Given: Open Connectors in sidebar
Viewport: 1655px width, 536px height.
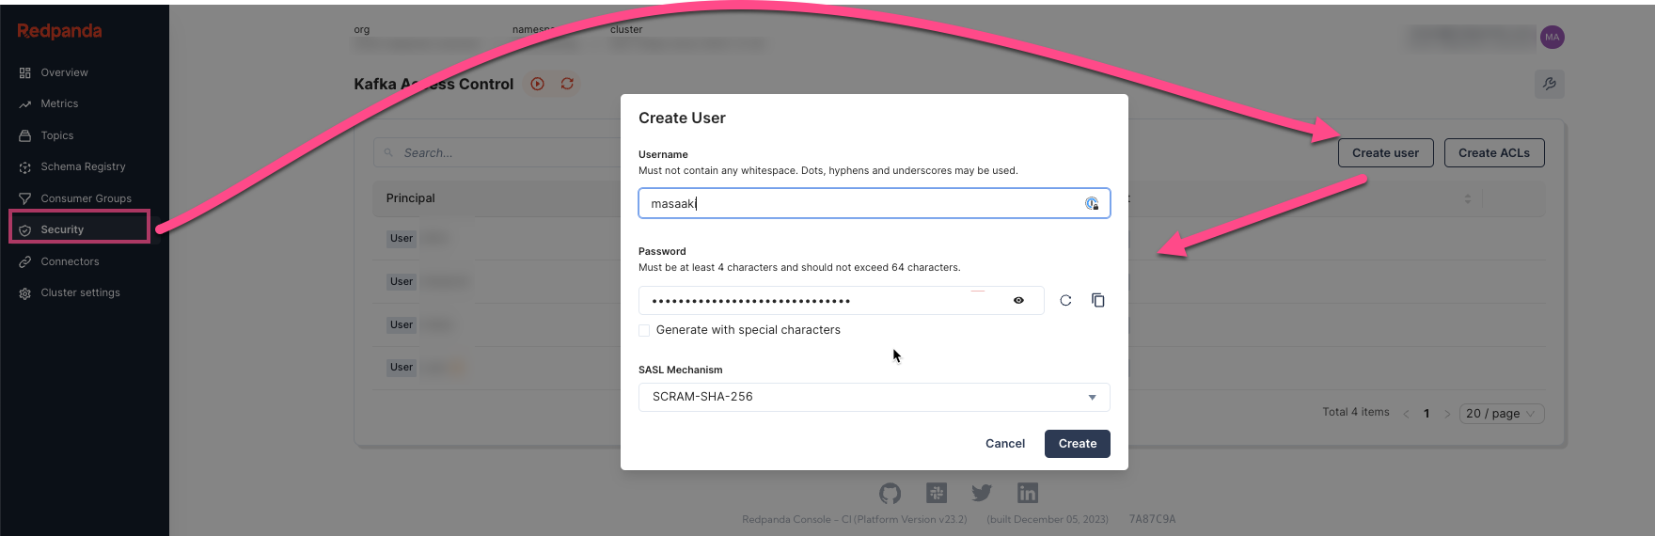Looking at the screenshot, I should click(x=70, y=261).
